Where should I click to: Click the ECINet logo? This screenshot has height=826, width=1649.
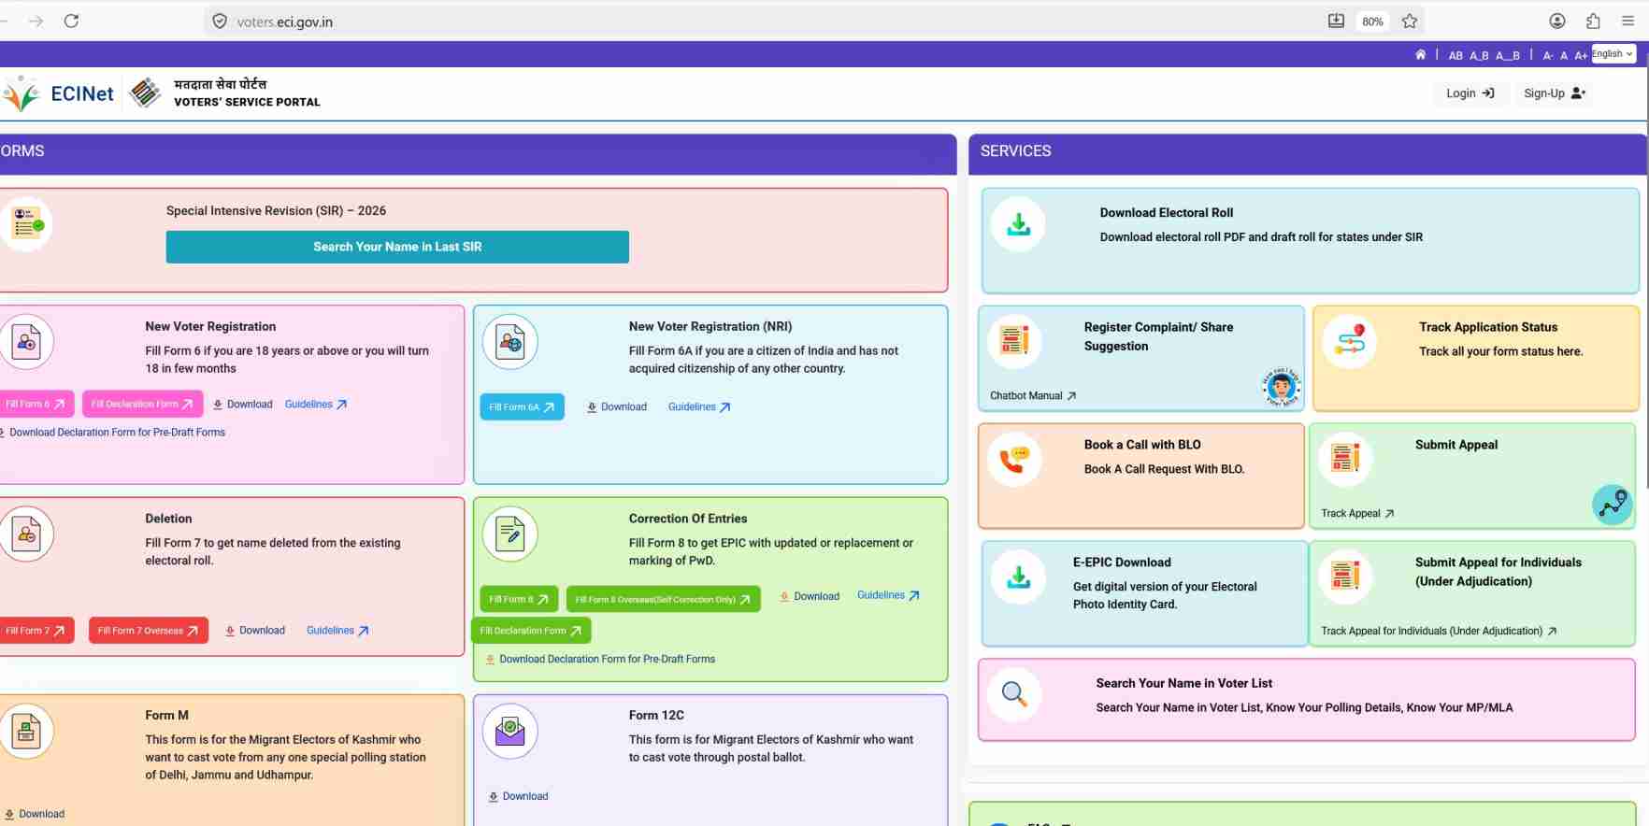tap(58, 93)
